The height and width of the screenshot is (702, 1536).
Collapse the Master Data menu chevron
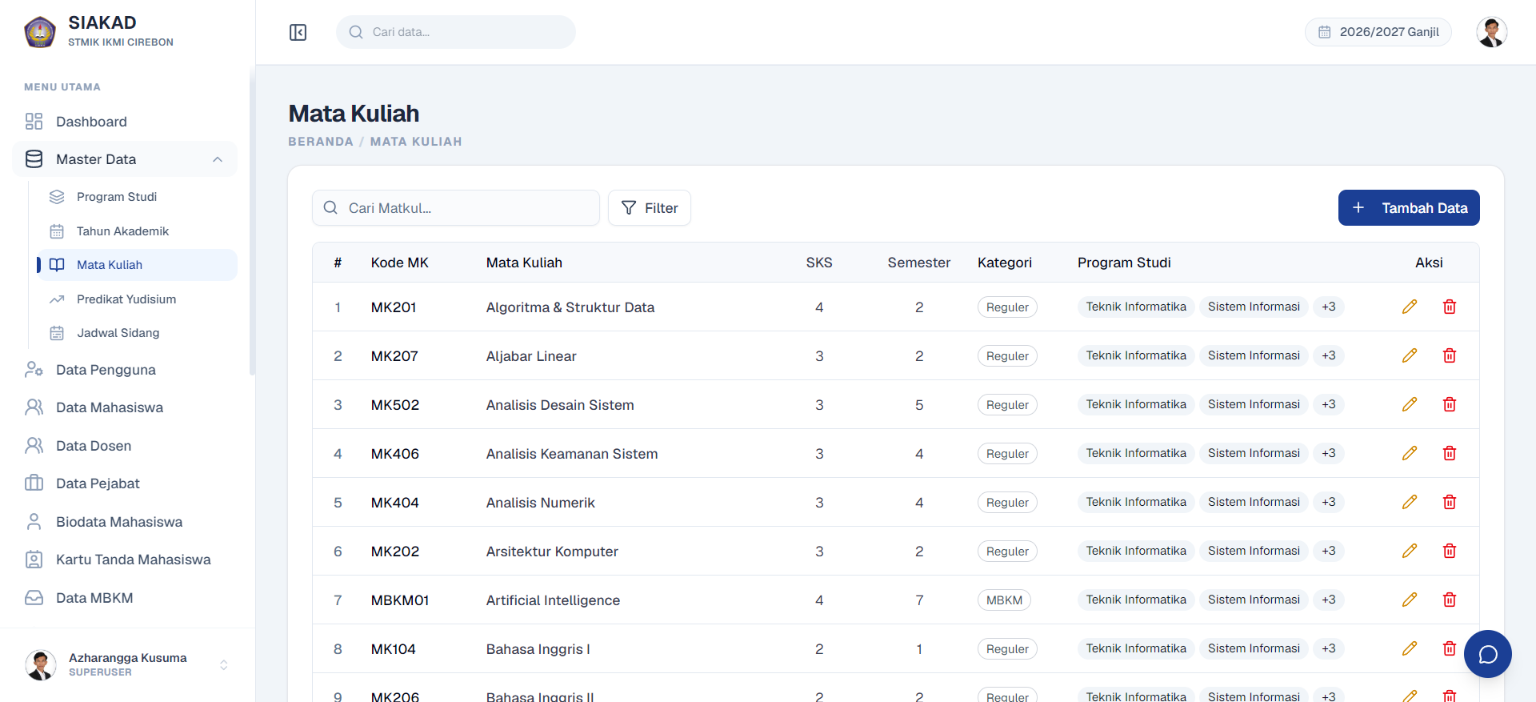218,159
